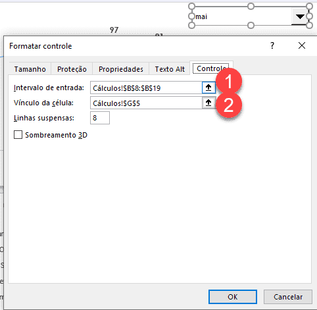Switch to the Tamanho tab

pos(30,69)
